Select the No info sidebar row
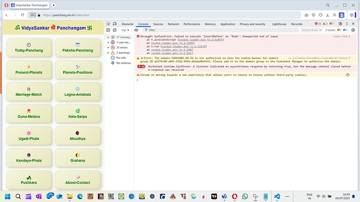The width and height of the screenshot is (360, 202). [x=119, y=58]
